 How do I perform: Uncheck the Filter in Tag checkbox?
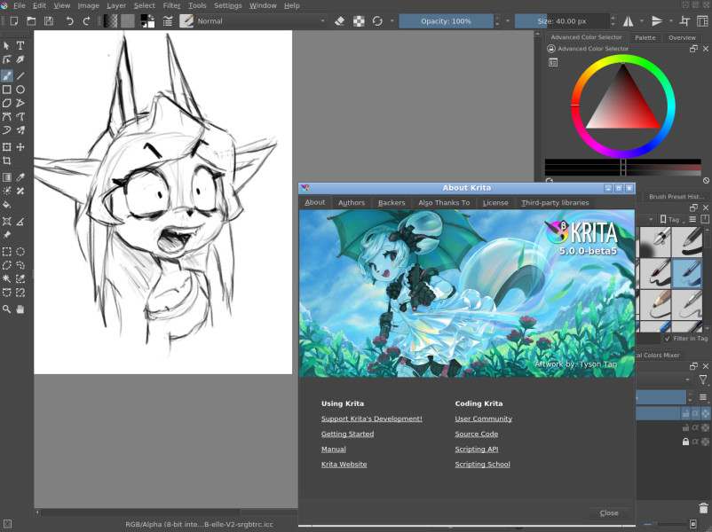[x=667, y=339]
